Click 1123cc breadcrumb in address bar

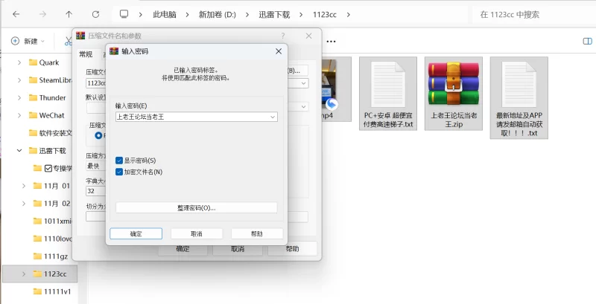(x=325, y=14)
